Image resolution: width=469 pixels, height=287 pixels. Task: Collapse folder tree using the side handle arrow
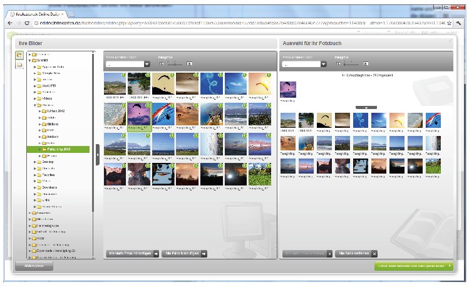click(98, 155)
